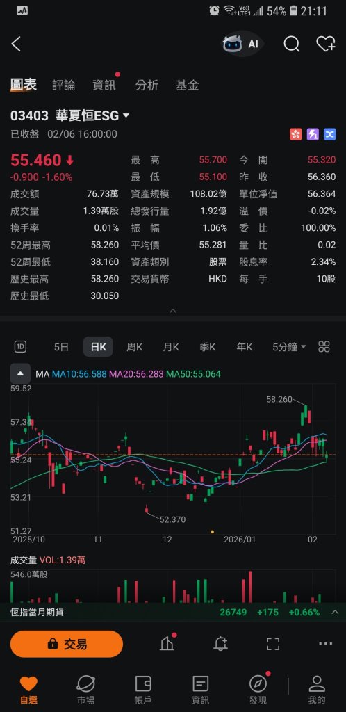
Task: Tap the futures value 26749
Action: [x=233, y=612]
